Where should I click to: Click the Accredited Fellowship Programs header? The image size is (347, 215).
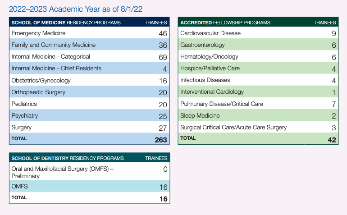pos(225,22)
